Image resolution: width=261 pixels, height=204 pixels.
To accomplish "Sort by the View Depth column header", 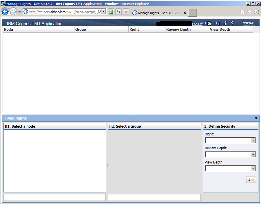I will click(231, 30).
